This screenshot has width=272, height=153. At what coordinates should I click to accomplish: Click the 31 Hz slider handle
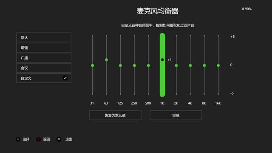pyautogui.click(x=93, y=65)
